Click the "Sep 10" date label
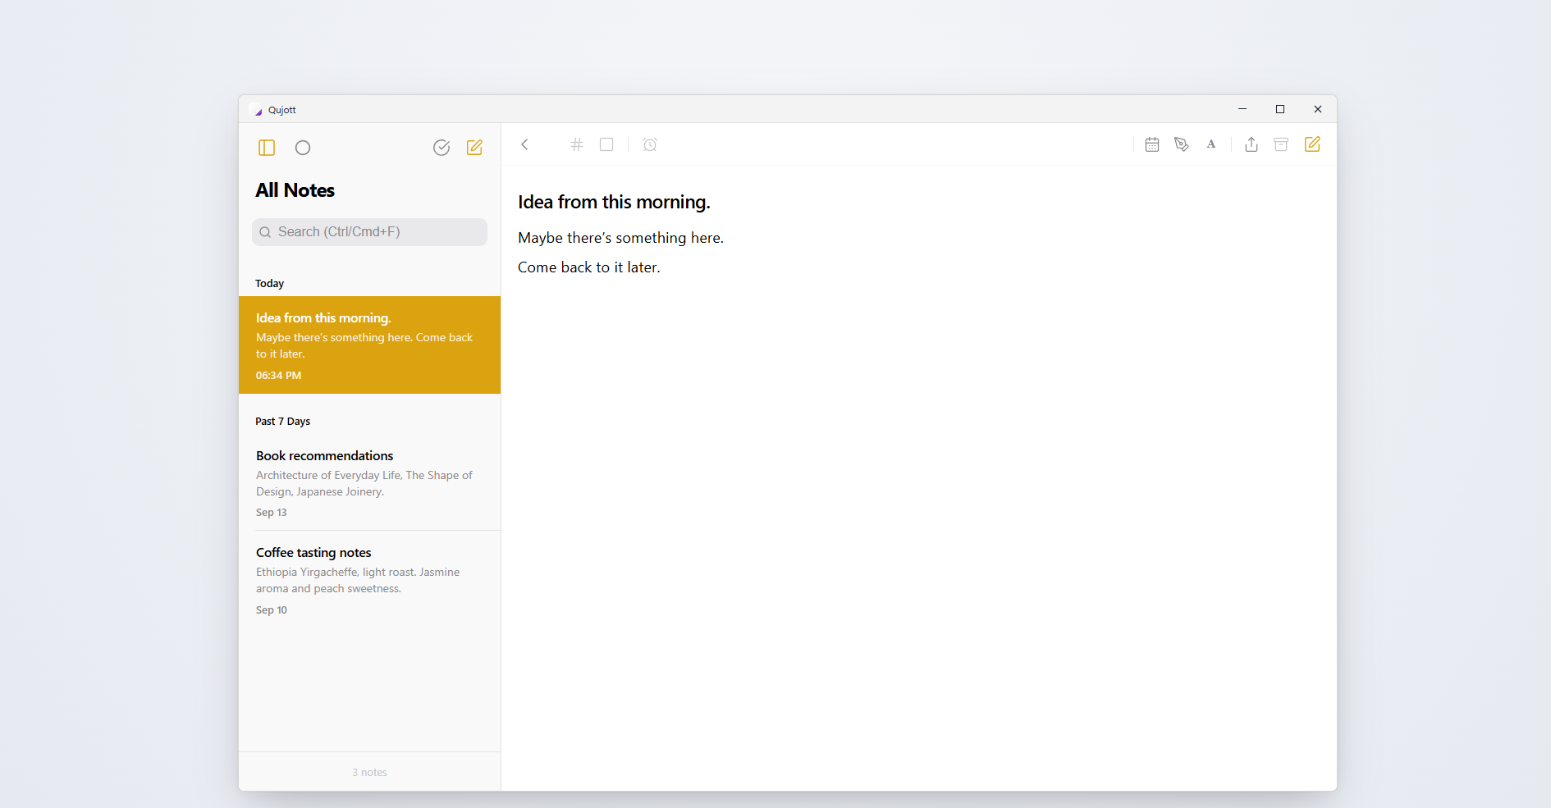The height and width of the screenshot is (808, 1551). click(271, 610)
